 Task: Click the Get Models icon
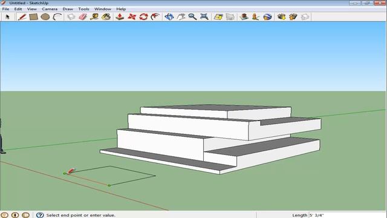[281, 17]
